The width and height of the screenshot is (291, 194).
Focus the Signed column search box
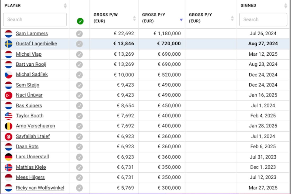point(263,20)
